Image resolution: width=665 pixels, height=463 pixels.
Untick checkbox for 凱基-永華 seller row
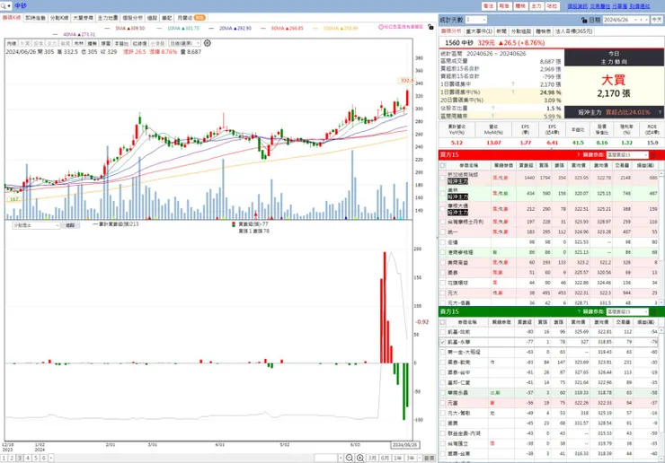443,342
